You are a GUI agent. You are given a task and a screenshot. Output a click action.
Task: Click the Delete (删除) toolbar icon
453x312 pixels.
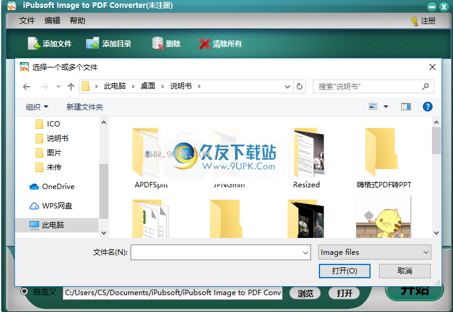158,43
